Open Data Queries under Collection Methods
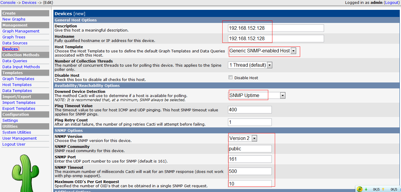401x192 pixels. [x=15, y=61]
